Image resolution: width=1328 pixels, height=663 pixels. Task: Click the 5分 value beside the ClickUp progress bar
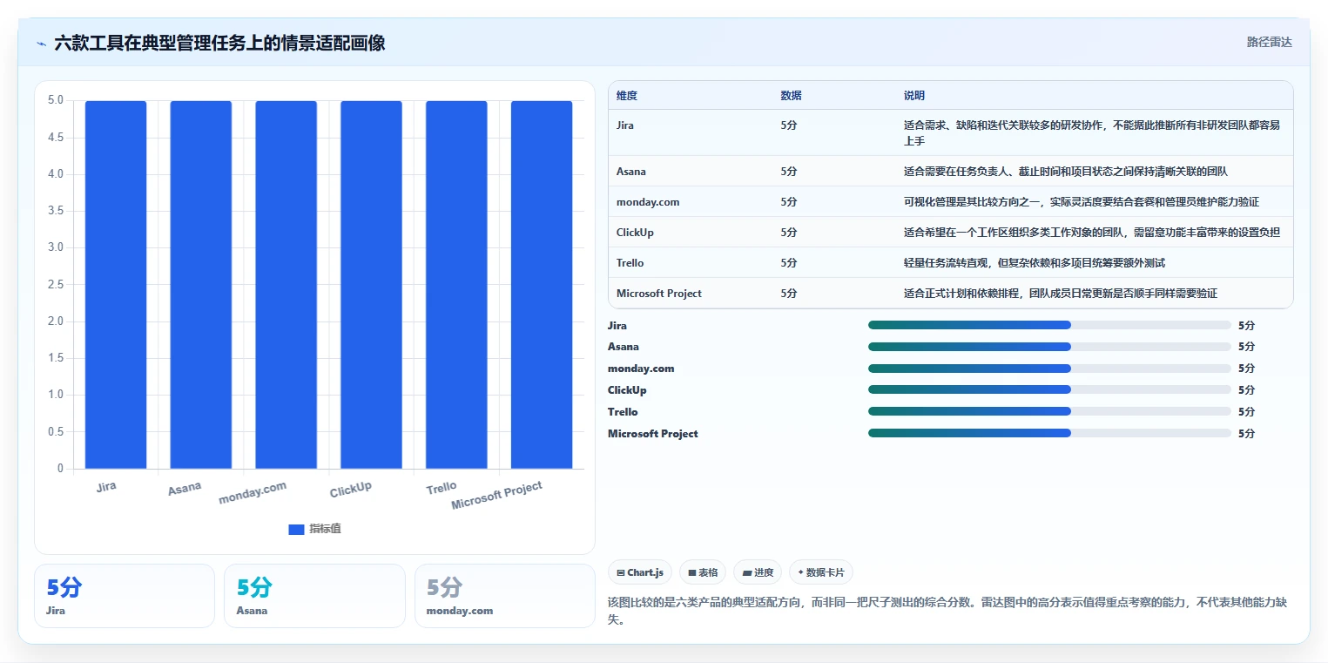pyautogui.click(x=1247, y=390)
